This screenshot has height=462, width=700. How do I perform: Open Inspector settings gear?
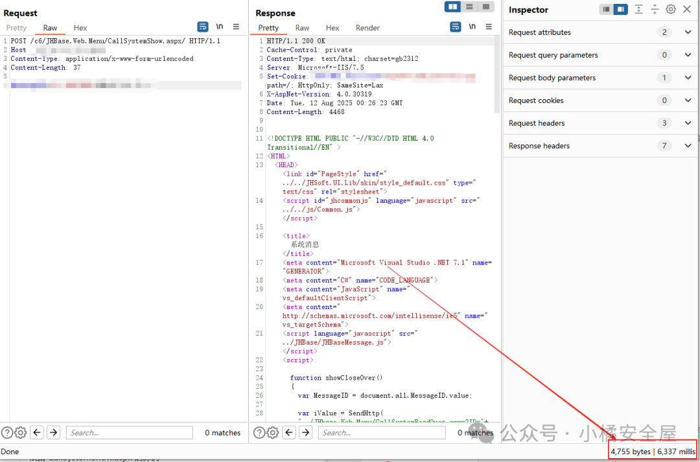(x=671, y=9)
